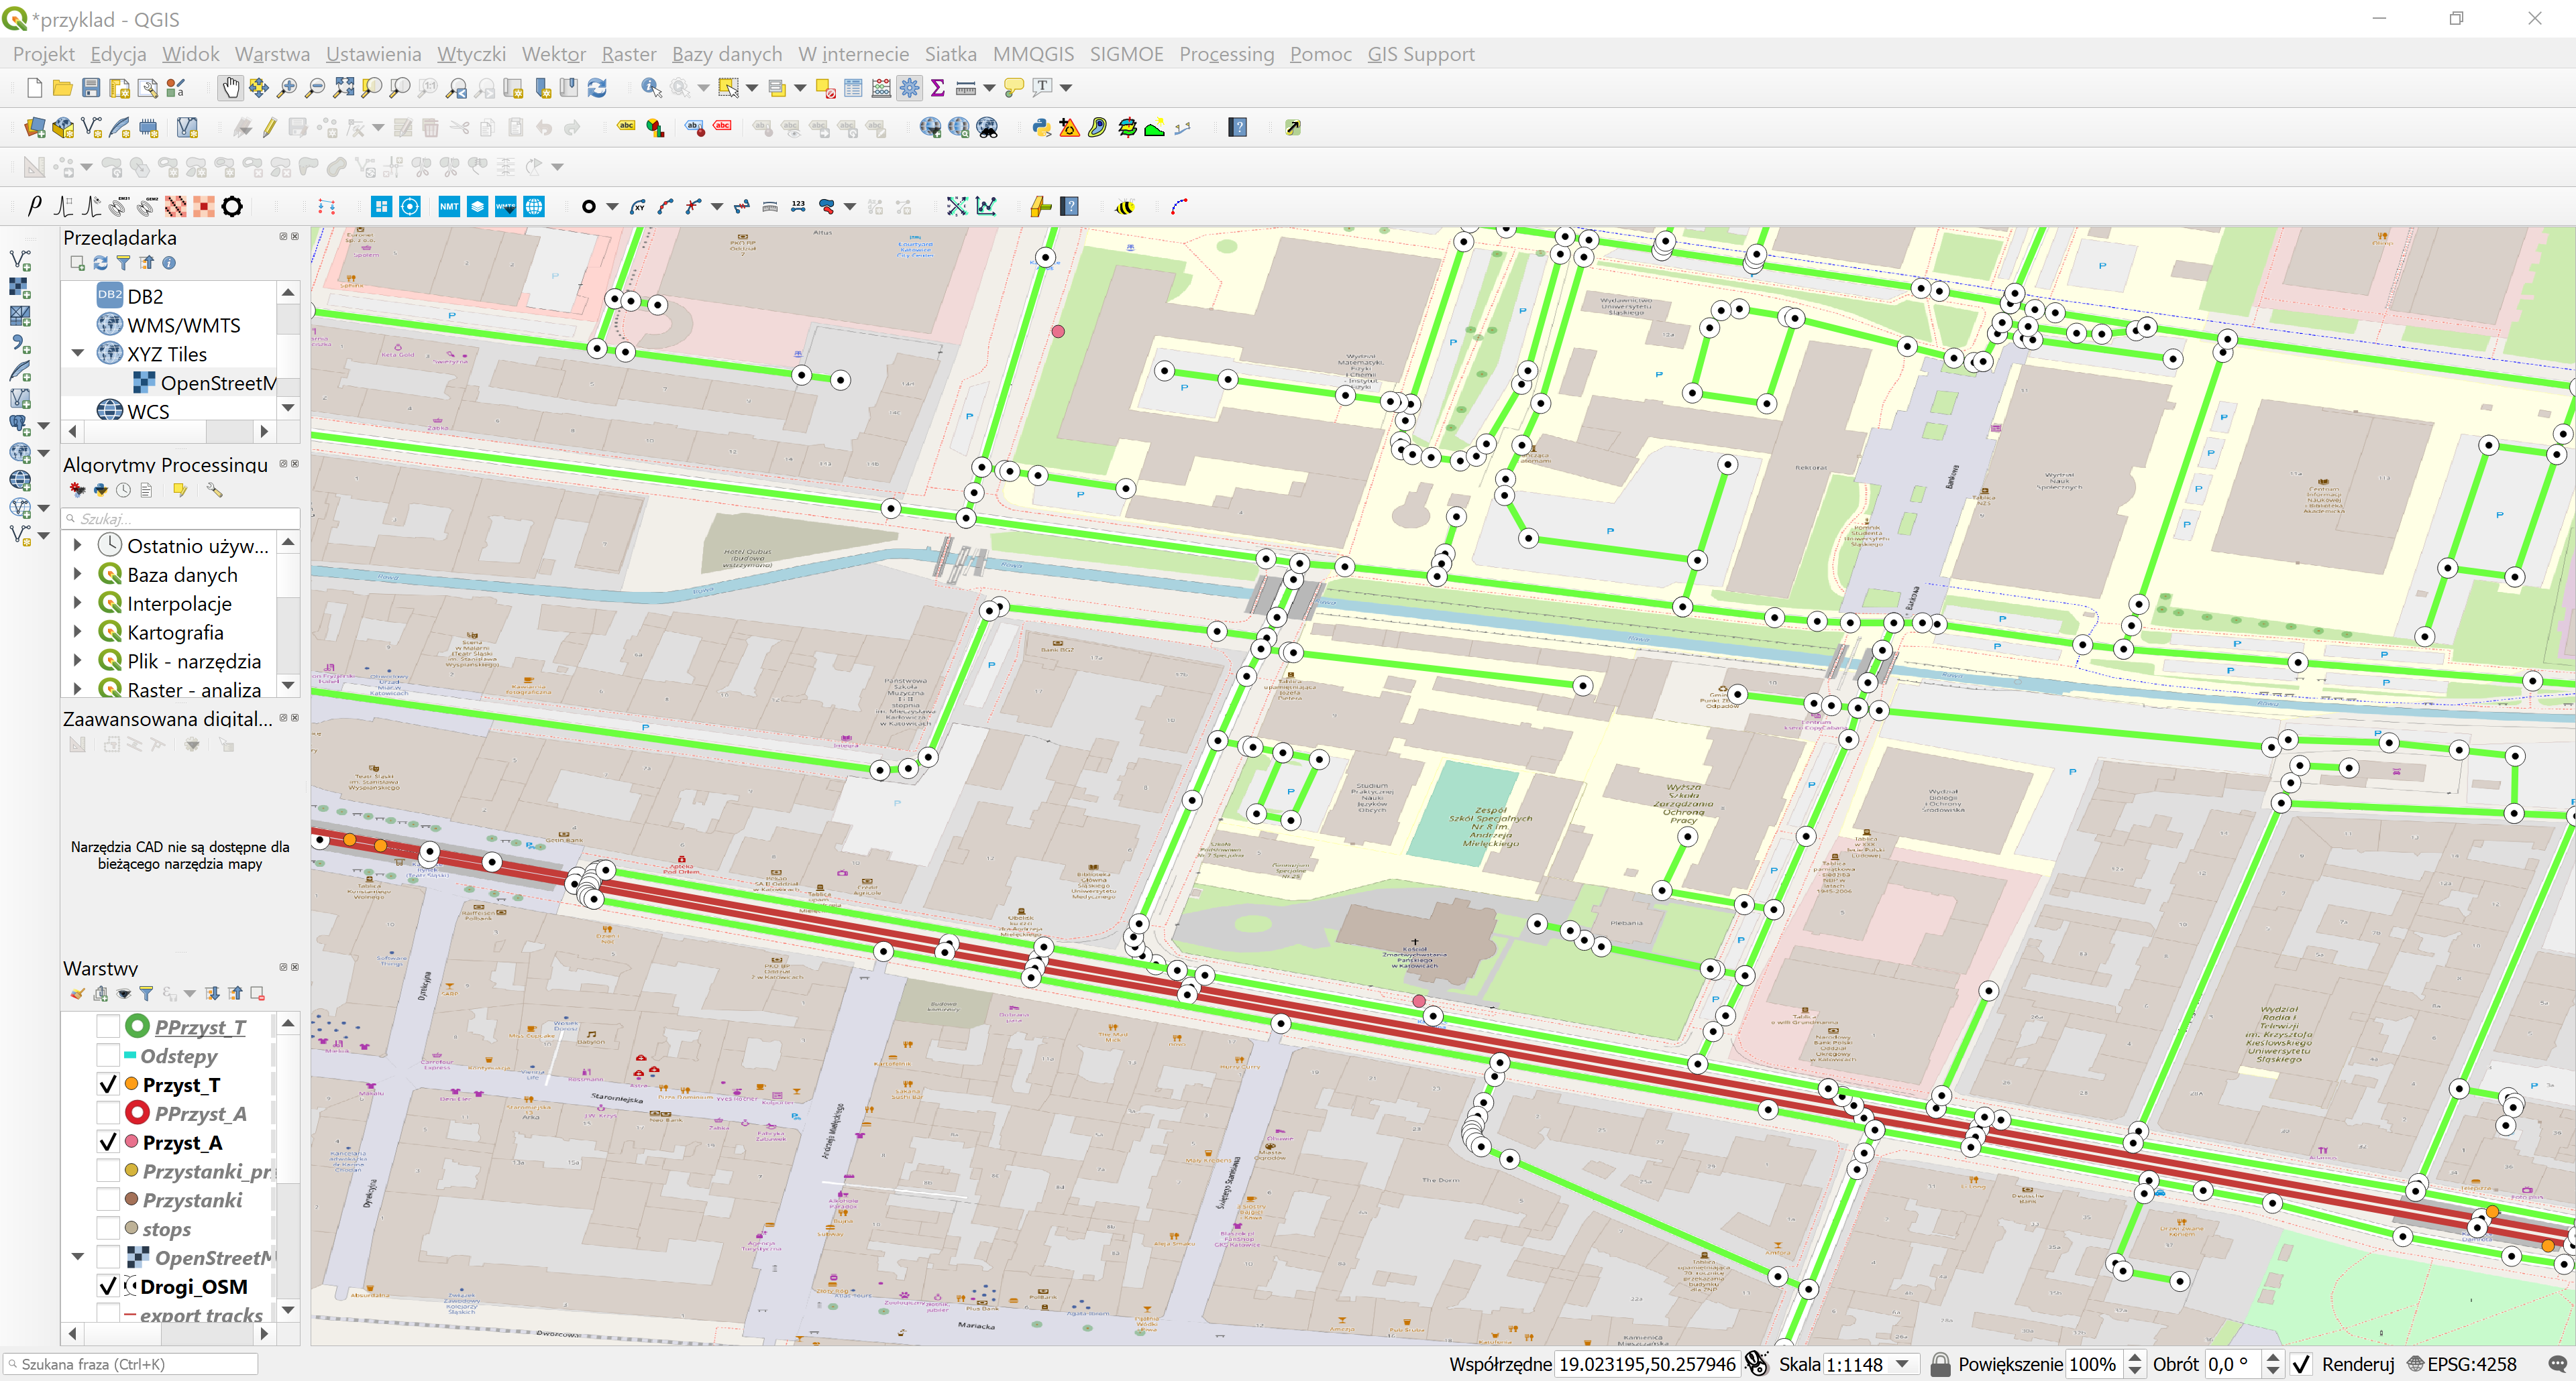Open the attribute table icon
Viewport: 2576px width, 1381px height.
click(853, 88)
